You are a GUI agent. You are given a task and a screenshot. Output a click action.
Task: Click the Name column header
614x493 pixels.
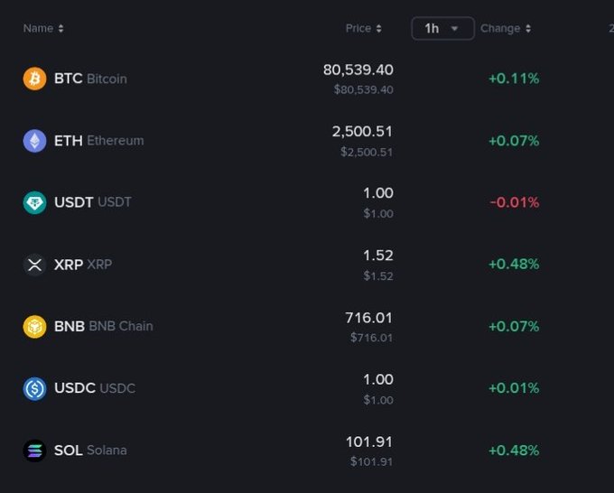38,28
